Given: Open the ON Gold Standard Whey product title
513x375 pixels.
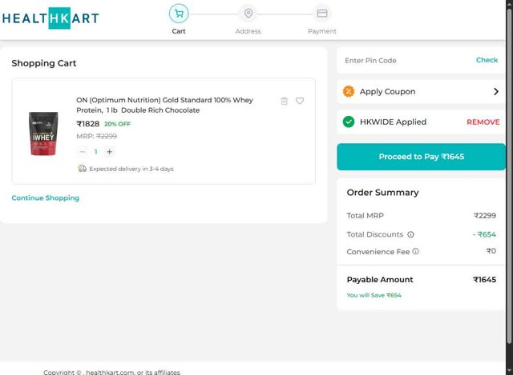Looking at the screenshot, I should 164,105.
